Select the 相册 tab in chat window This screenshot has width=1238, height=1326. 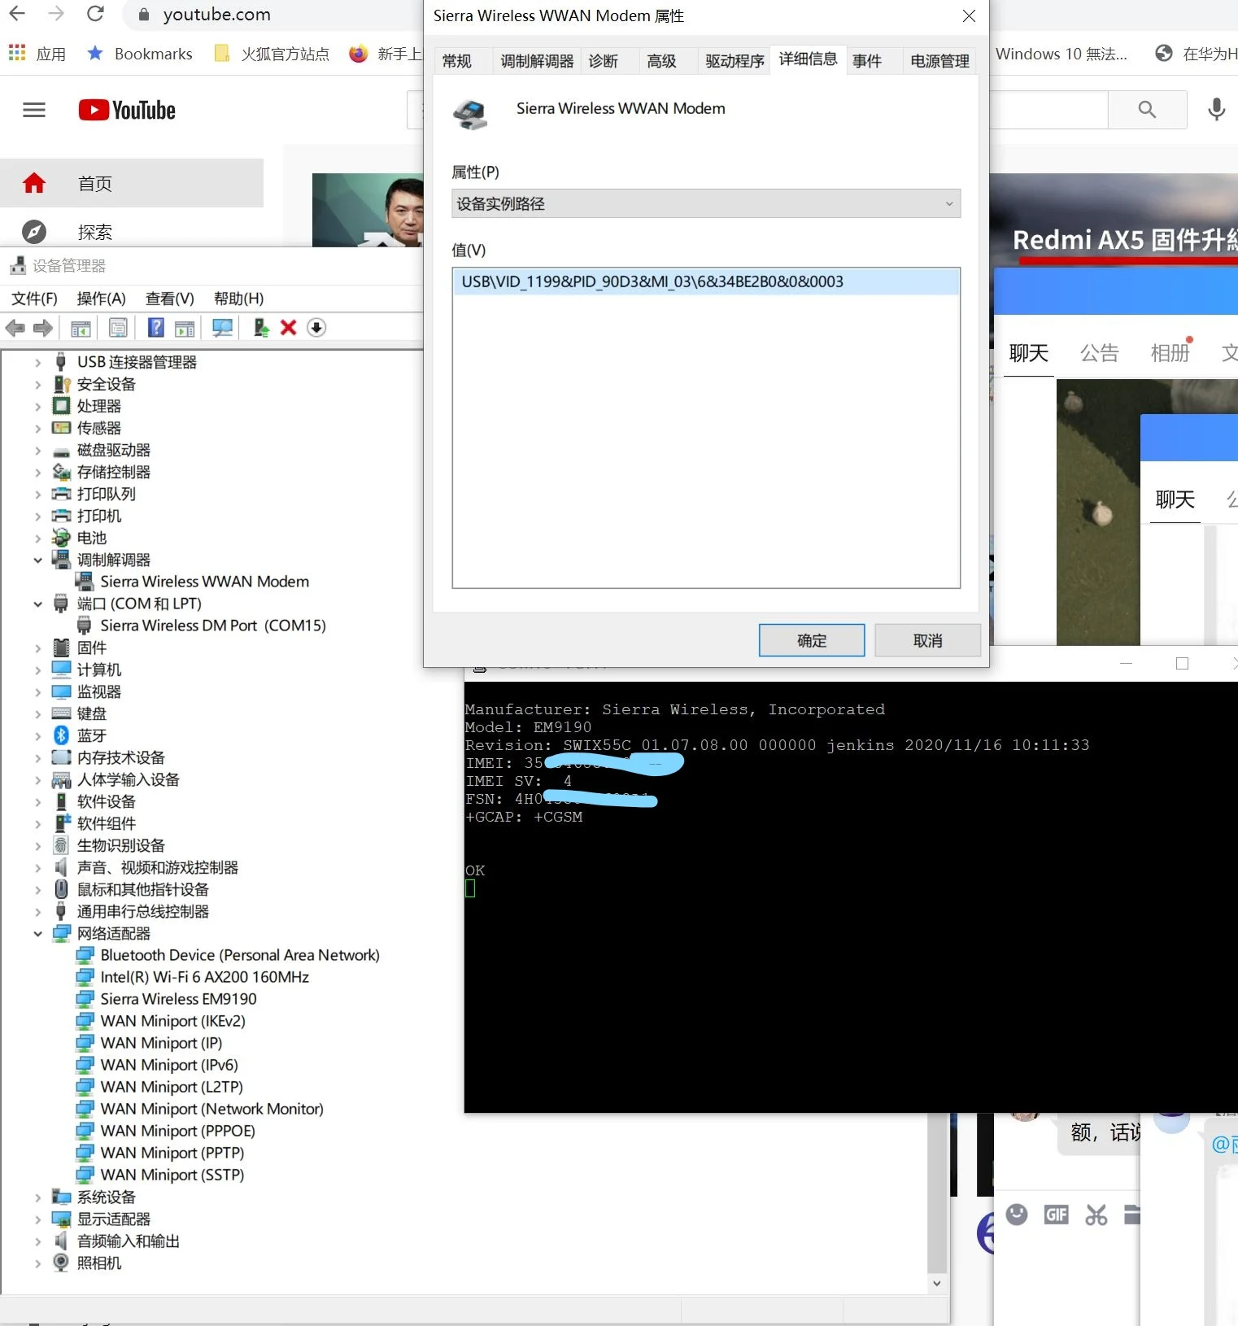(x=1170, y=353)
